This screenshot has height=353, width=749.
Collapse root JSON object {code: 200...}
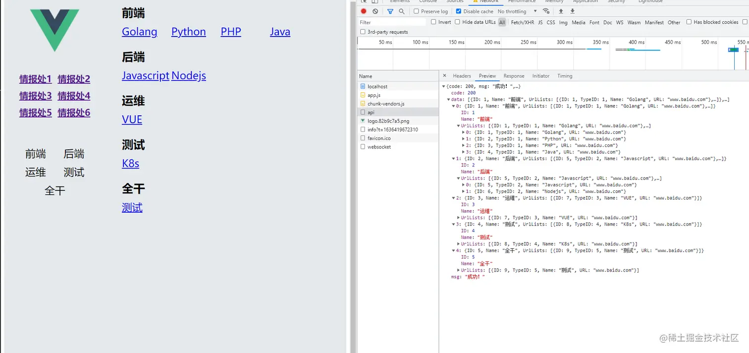(x=444, y=87)
